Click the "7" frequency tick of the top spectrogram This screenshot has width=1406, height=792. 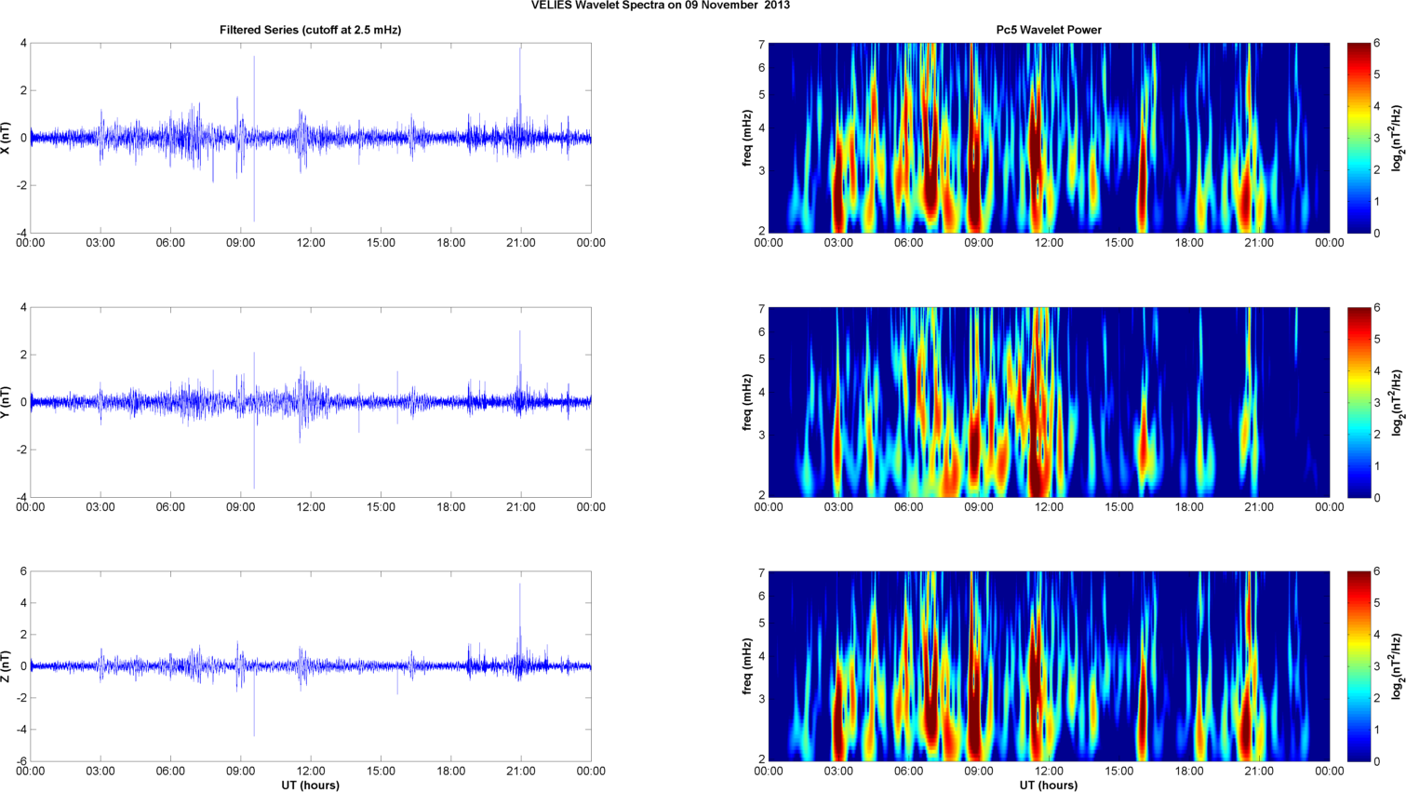761,44
